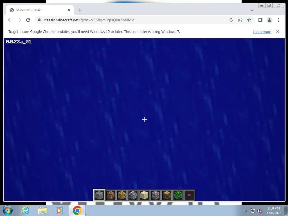Select the stone block in hotbar

[99, 195]
